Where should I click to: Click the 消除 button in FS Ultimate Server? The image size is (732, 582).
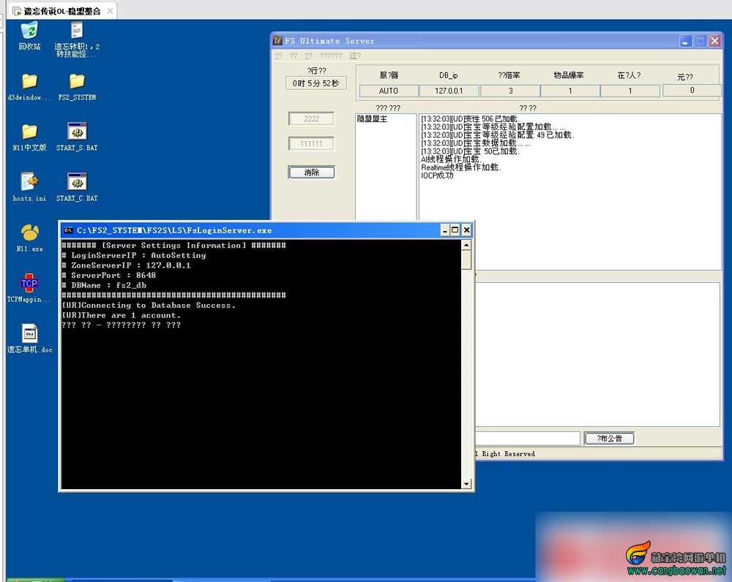(311, 173)
